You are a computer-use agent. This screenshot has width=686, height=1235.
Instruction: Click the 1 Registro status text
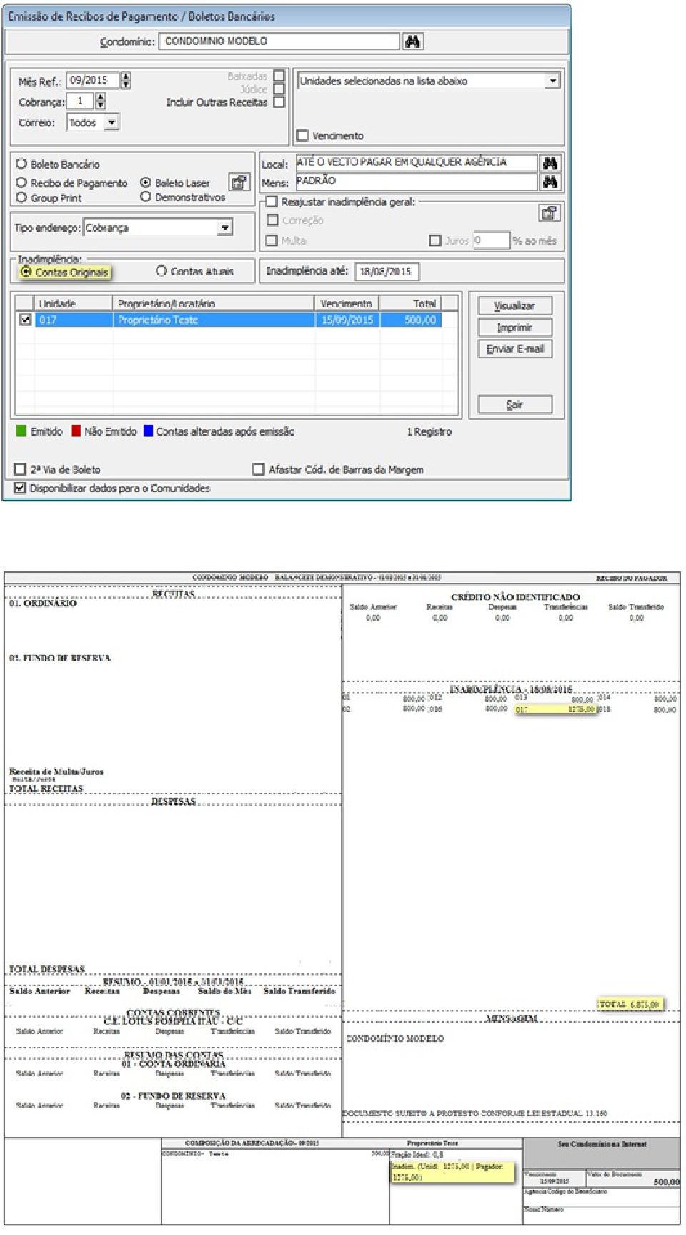[x=429, y=431]
